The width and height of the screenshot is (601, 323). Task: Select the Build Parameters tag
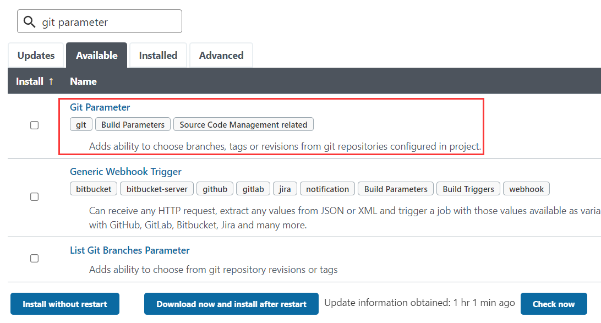tap(132, 124)
